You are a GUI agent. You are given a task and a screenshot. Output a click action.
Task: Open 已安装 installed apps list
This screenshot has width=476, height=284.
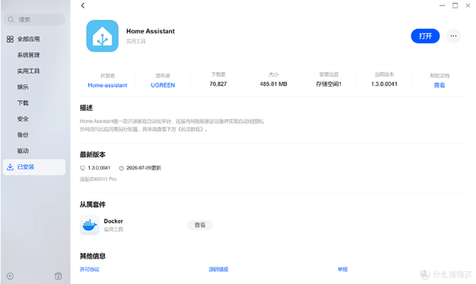tap(34, 167)
